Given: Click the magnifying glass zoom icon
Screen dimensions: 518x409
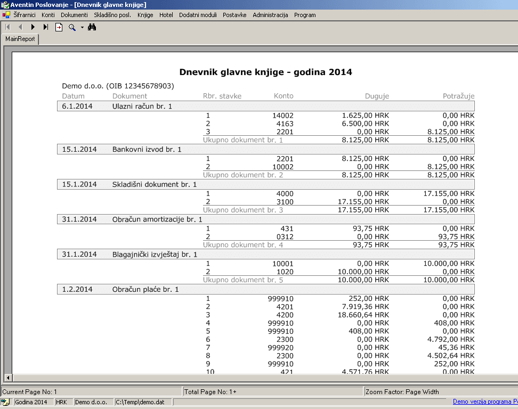Looking at the screenshot, I should pos(72,27).
